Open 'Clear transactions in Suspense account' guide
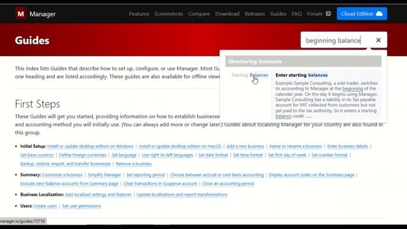Screen dimensions: 407x229 click(x=160, y=184)
